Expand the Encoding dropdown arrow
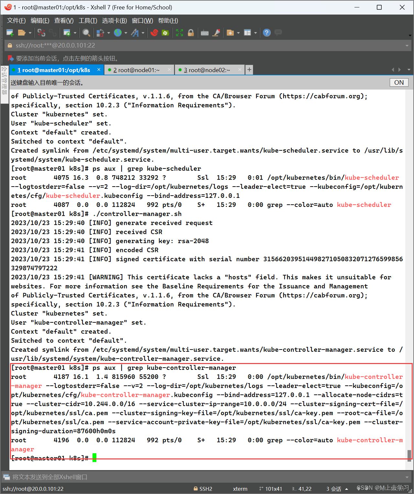The image size is (414, 494). tap(125, 33)
